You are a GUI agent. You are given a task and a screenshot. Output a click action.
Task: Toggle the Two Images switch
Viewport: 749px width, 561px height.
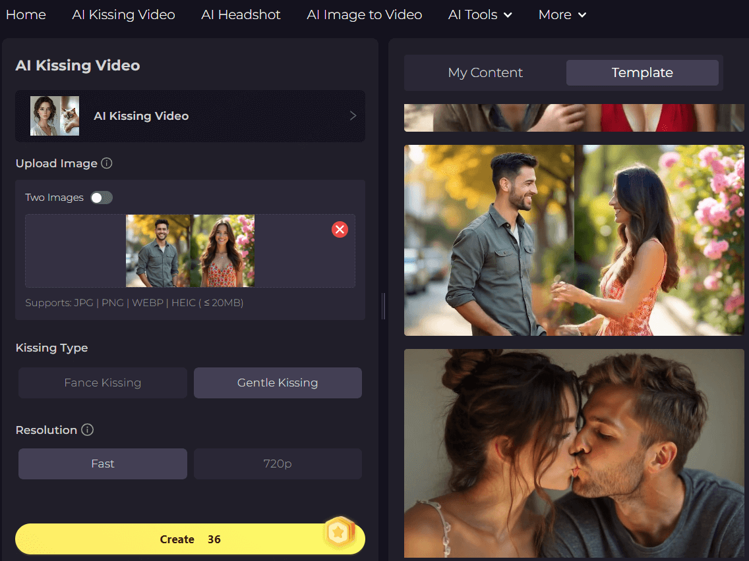[102, 198]
